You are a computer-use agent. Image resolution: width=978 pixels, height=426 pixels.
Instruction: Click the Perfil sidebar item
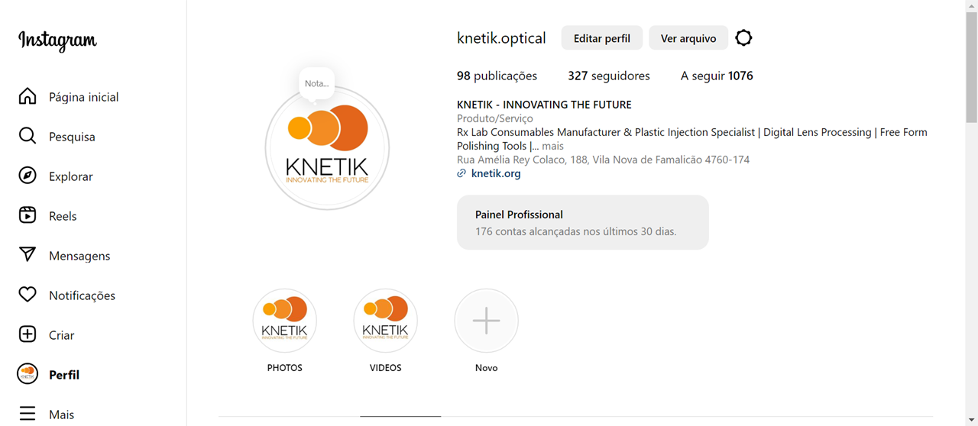(64, 375)
